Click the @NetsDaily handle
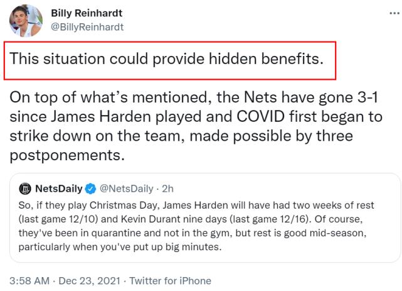 click(125, 188)
